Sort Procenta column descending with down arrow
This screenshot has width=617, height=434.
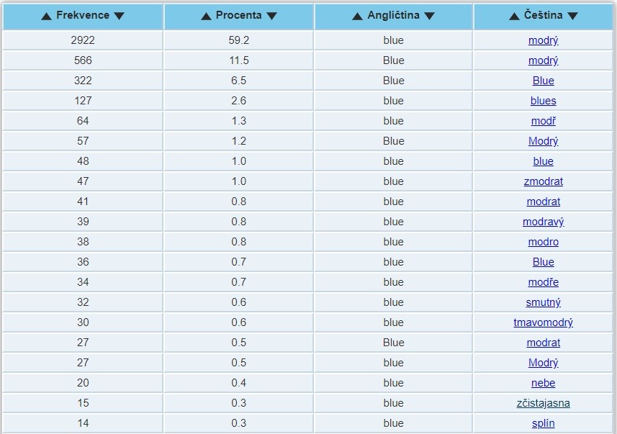(272, 16)
